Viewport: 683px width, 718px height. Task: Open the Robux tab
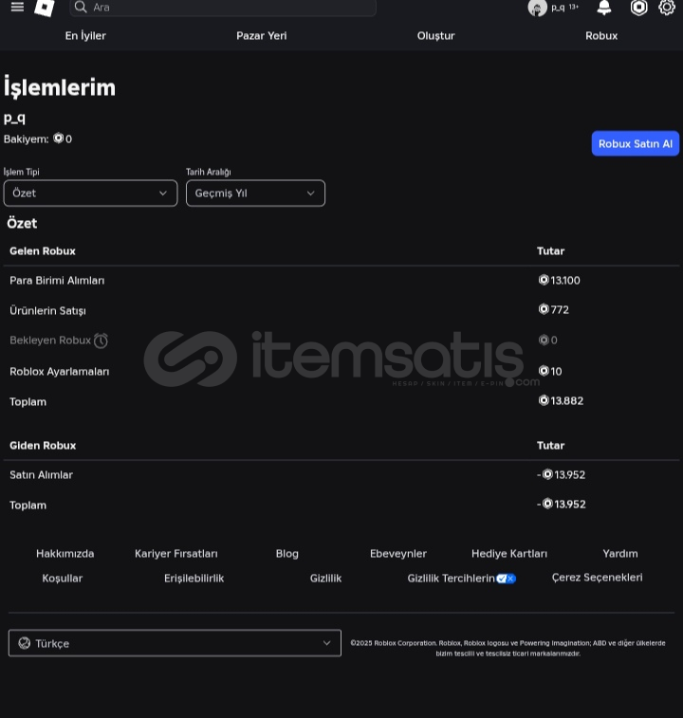601,36
